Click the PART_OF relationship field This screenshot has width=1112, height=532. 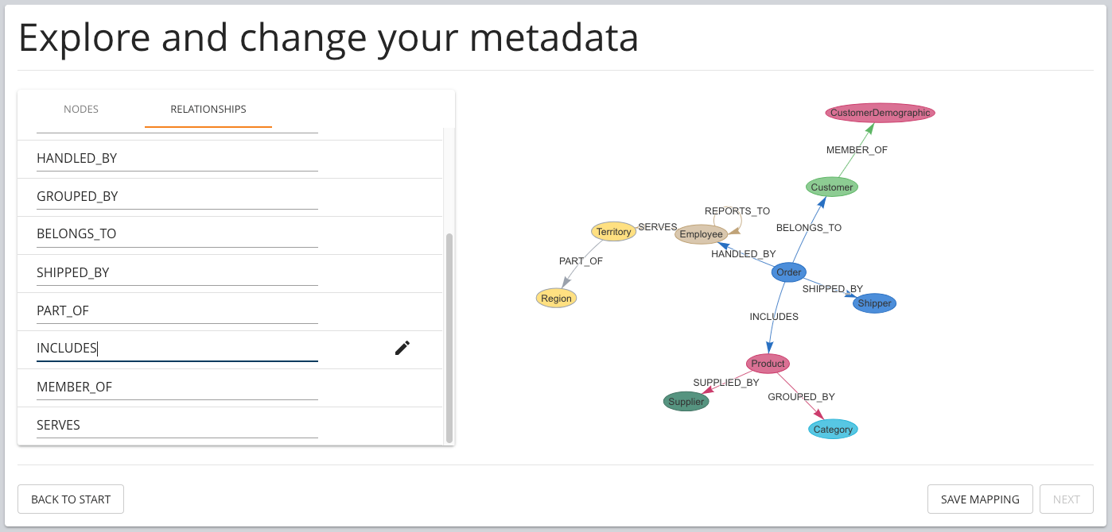(177, 311)
